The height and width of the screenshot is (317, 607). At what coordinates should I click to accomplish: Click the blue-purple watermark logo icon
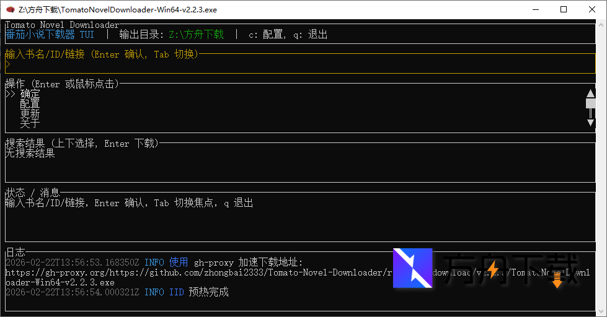click(x=412, y=267)
